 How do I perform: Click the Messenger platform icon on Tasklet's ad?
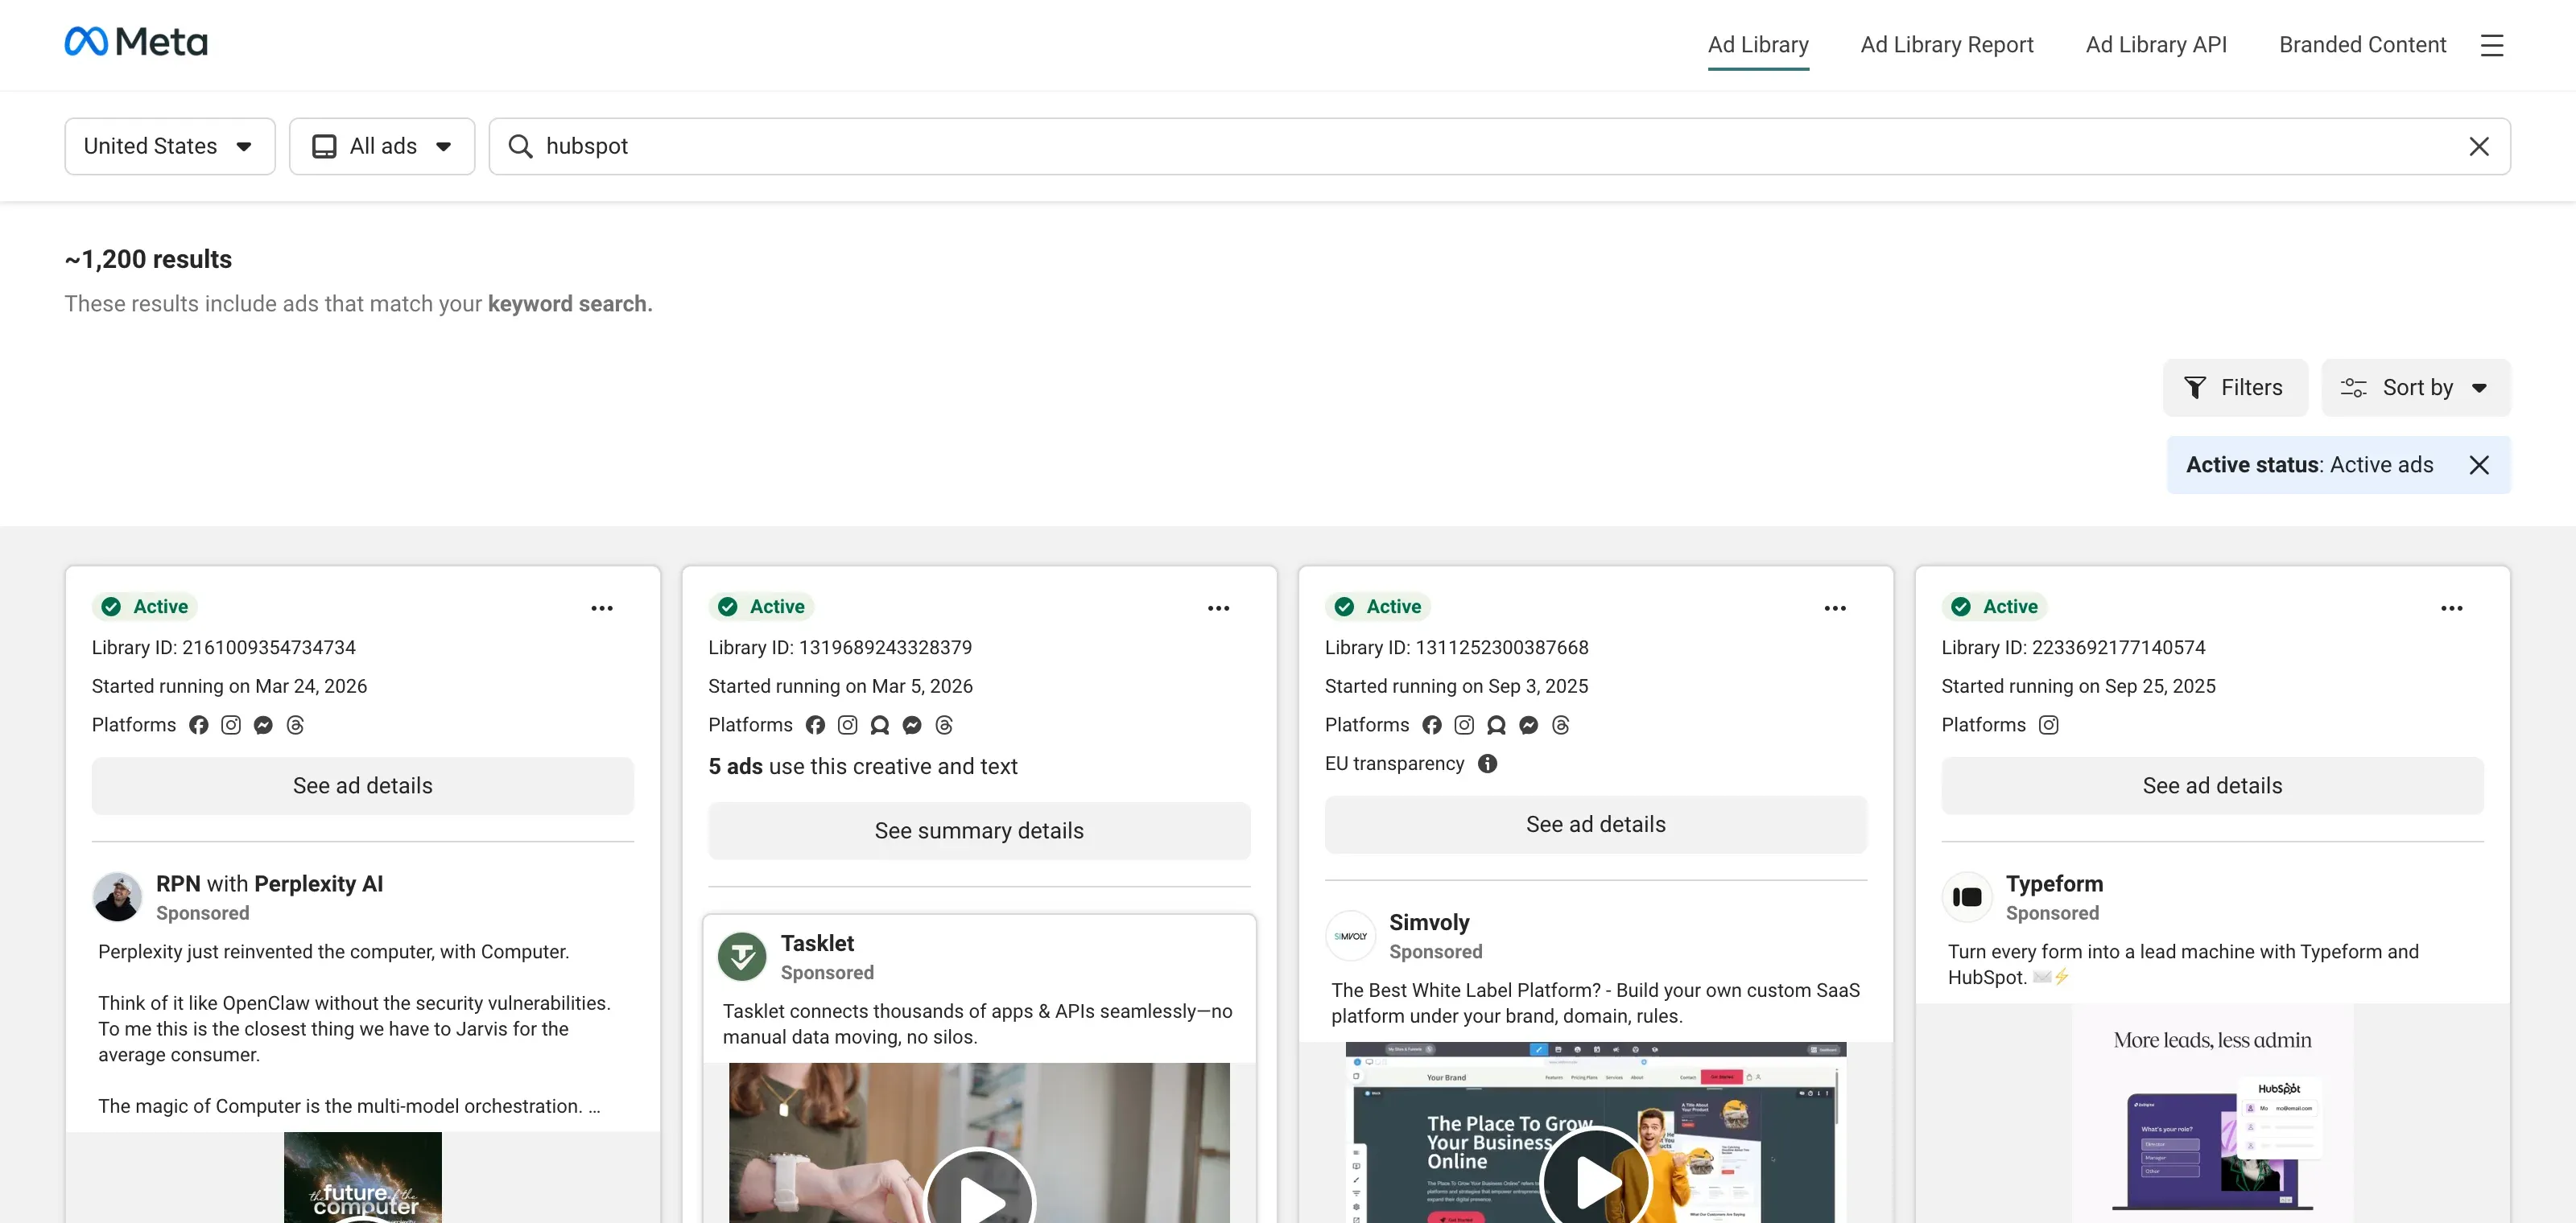tap(911, 724)
